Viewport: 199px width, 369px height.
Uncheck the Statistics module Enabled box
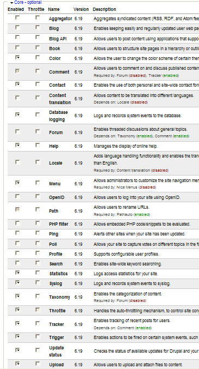(17, 273)
